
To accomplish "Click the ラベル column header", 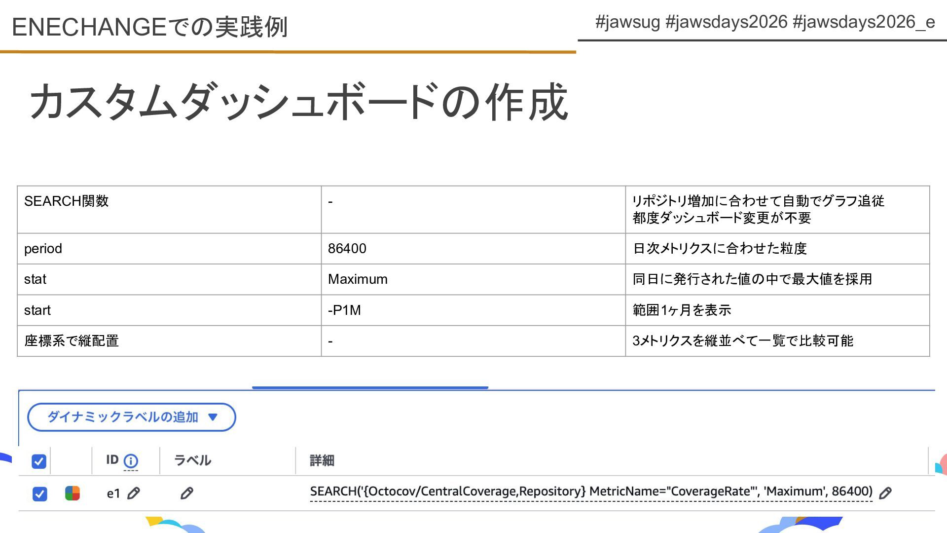I will pos(192,460).
